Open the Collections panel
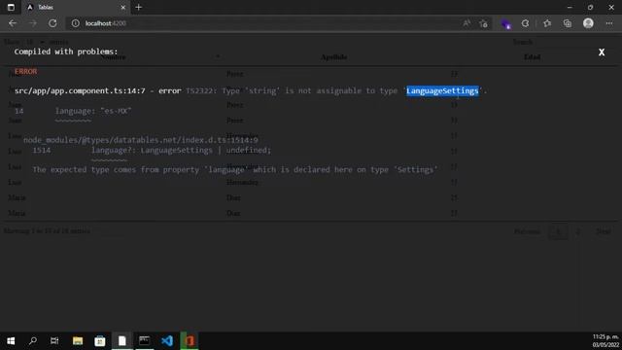 pos(568,23)
